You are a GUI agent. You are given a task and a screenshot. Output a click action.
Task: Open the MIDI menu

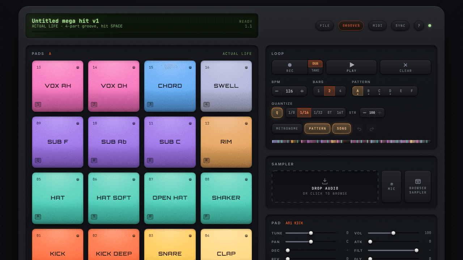click(378, 26)
